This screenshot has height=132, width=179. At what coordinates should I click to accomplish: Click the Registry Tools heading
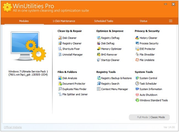click(106, 72)
